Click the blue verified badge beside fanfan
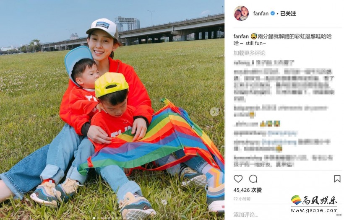The height and width of the screenshot is (220, 344). (x=273, y=13)
